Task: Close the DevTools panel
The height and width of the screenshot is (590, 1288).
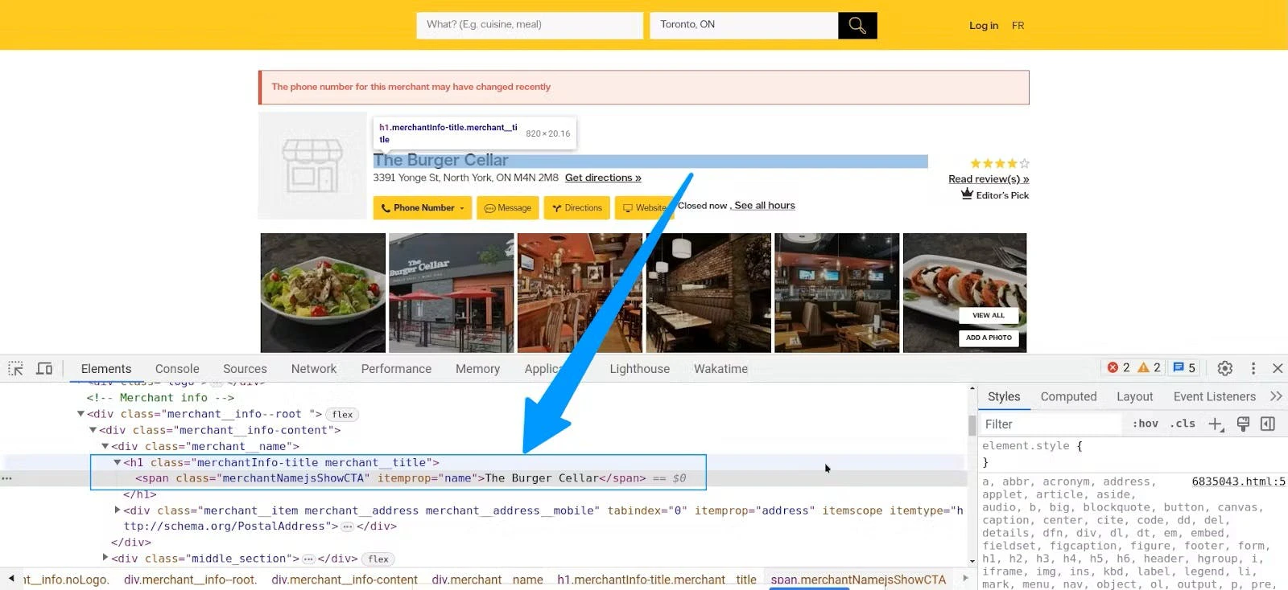Action: [x=1278, y=368]
